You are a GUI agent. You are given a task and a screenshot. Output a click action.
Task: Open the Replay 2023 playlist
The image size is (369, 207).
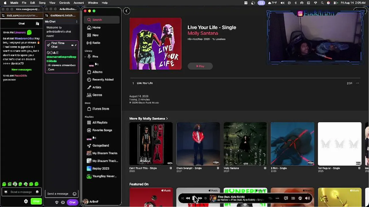[101, 168]
